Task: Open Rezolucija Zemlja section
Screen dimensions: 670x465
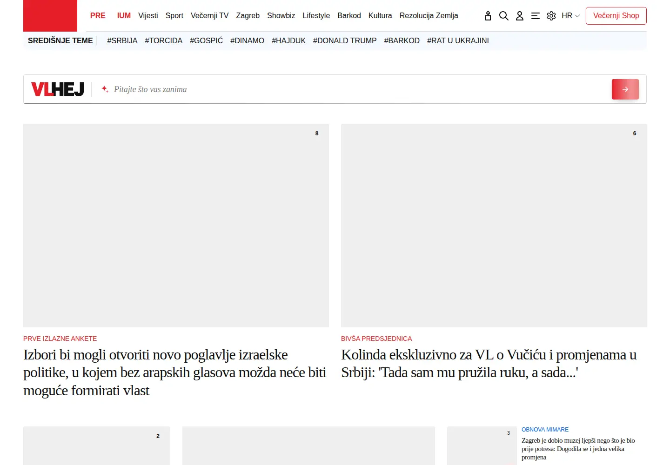Action: [x=429, y=16]
